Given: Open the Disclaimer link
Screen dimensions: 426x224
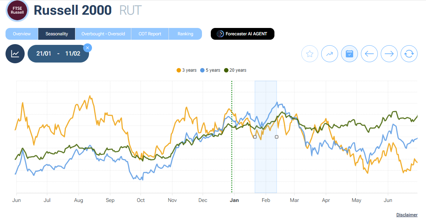Looking at the screenshot, I should tap(407, 215).
